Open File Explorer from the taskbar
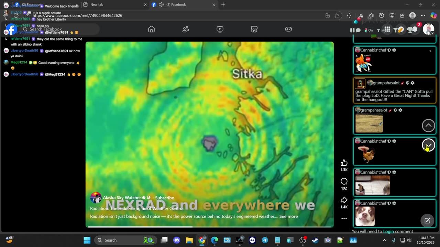The width and height of the screenshot is (440, 247). 189,240
